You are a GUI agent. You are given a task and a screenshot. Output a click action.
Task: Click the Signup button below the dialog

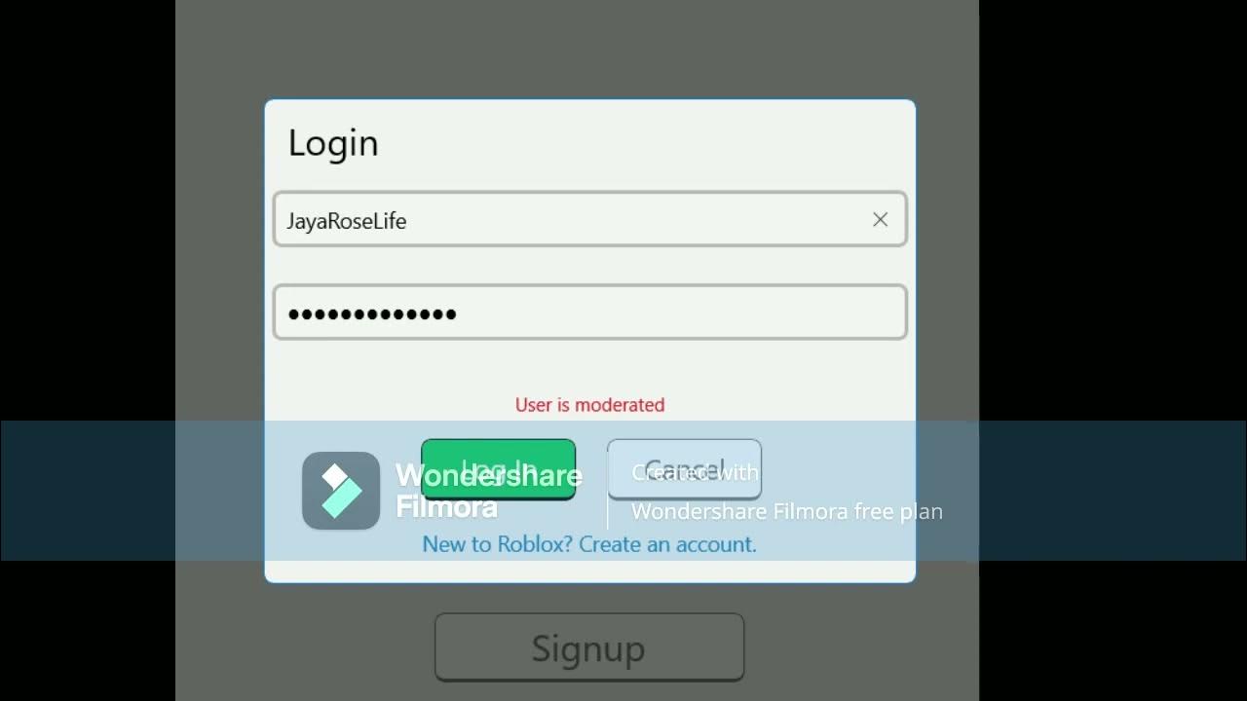click(589, 647)
